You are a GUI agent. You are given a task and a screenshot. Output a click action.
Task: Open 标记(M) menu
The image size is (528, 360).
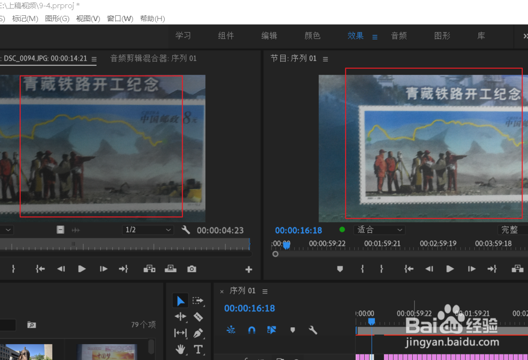tap(25, 18)
